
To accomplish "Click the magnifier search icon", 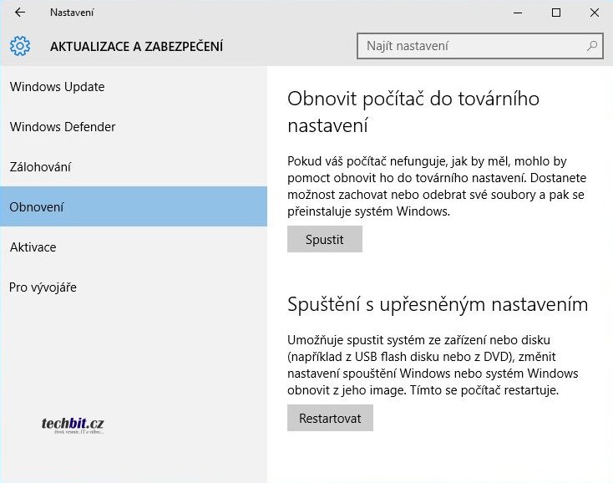I will [592, 46].
